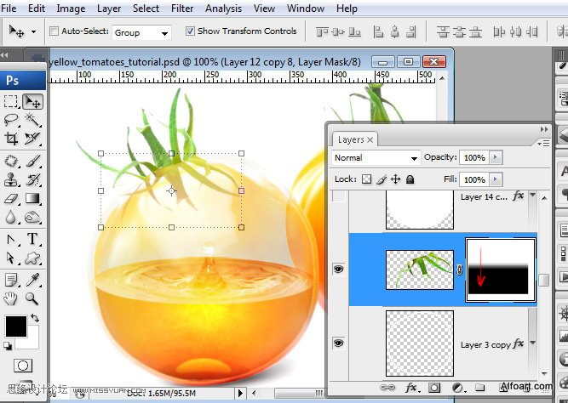Click the foreground black color swatch
Viewport: 568px width, 403px height.
point(15,326)
